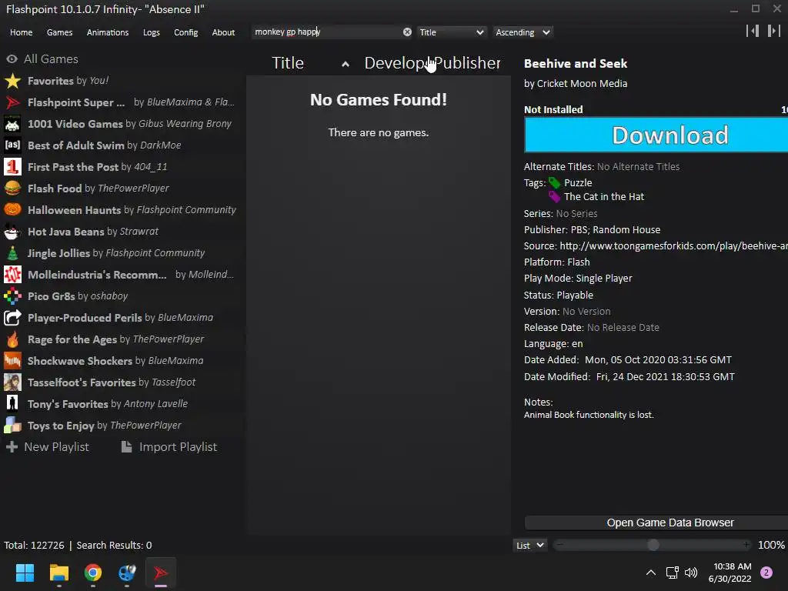The width and height of the screenshot is (788, 591).
Task: Click the Hot Java Beans cup icon
Action: pos(12,231)
